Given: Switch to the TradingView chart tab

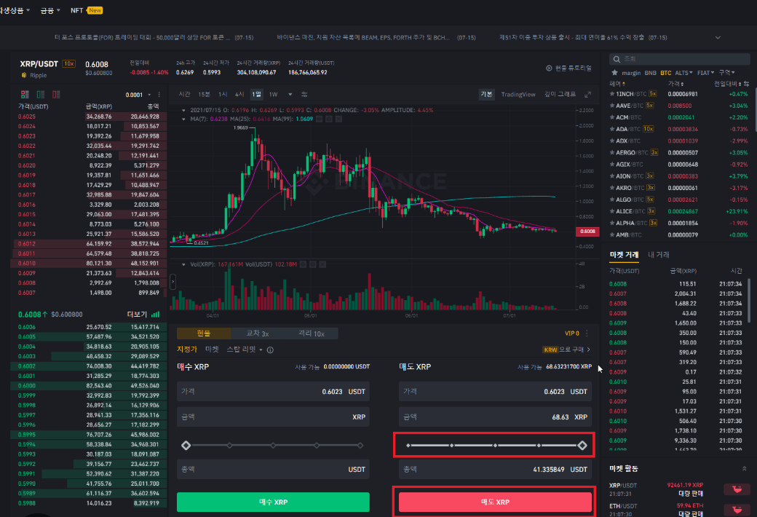Looking at the screenshot, I should click(518, 94).
